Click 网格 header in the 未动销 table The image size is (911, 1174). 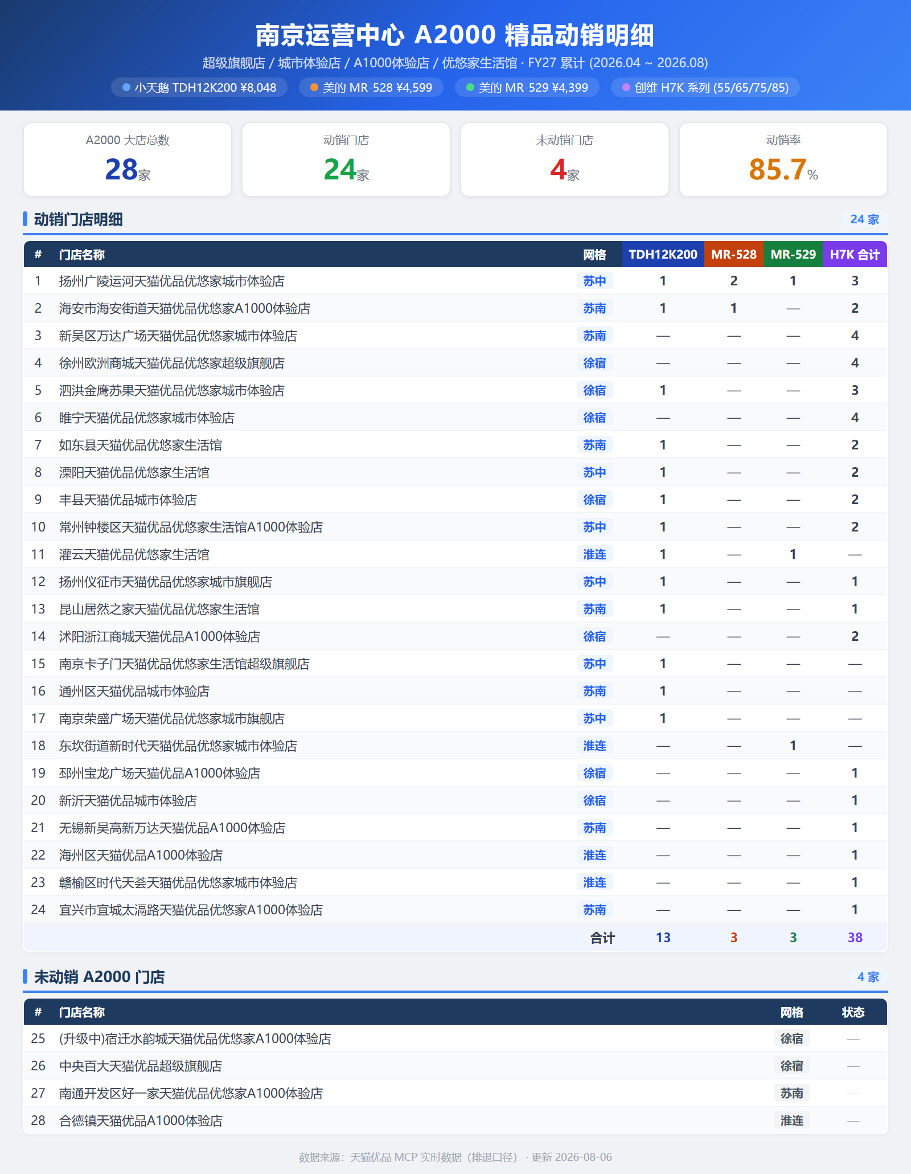pyautogui.click(x=791, y=1012)
